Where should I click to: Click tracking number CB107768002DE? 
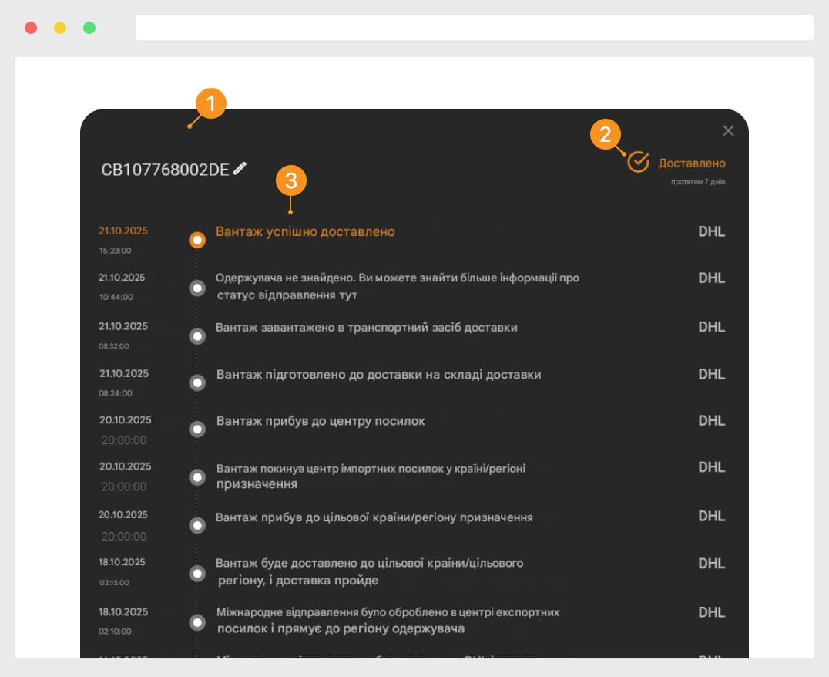(166, 170)
